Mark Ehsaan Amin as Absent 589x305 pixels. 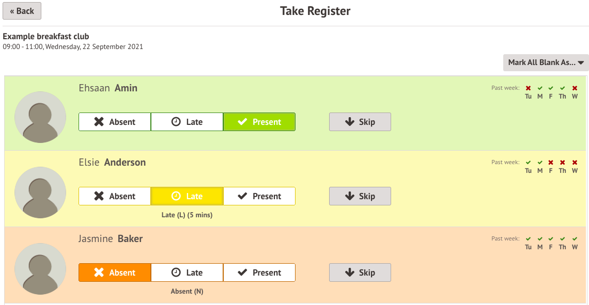click(115, 122)
